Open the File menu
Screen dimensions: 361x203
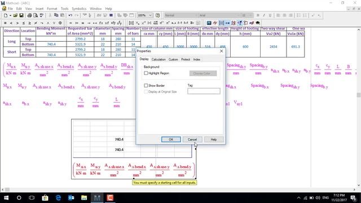[10, 9]
